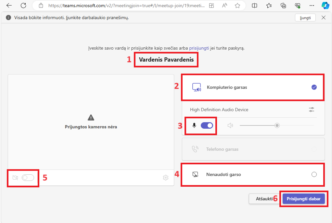Screen dimensions: 332x223
Task: Refresh the Teams meeting page
Action: coord(23,6)
